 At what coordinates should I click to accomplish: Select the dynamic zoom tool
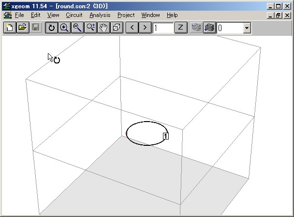[x=90, y=28]
